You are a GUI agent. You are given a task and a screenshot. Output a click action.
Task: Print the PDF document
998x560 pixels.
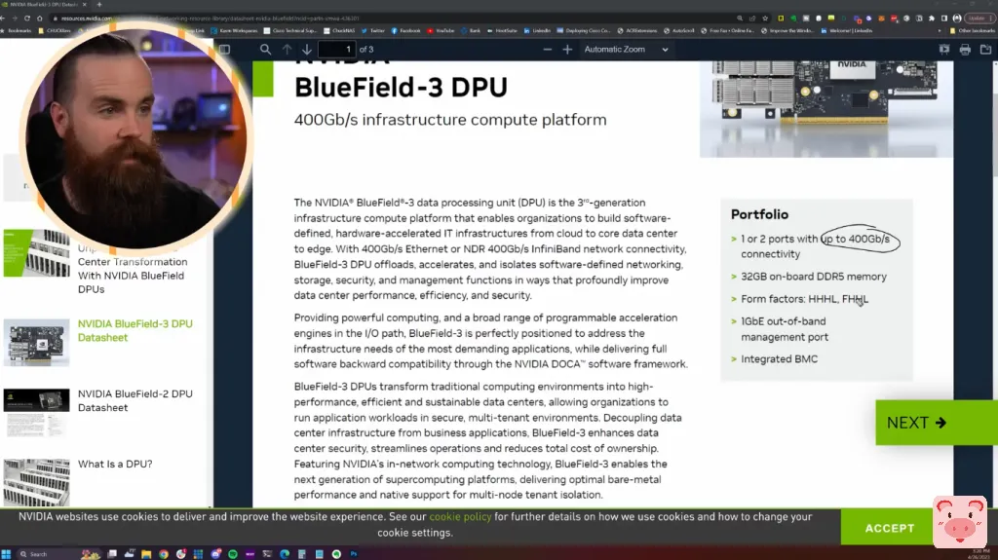coord(965,49)
